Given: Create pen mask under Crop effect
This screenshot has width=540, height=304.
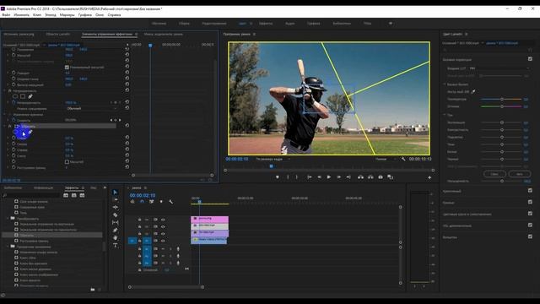Looking at the screenshot, I should pos(30,132).
